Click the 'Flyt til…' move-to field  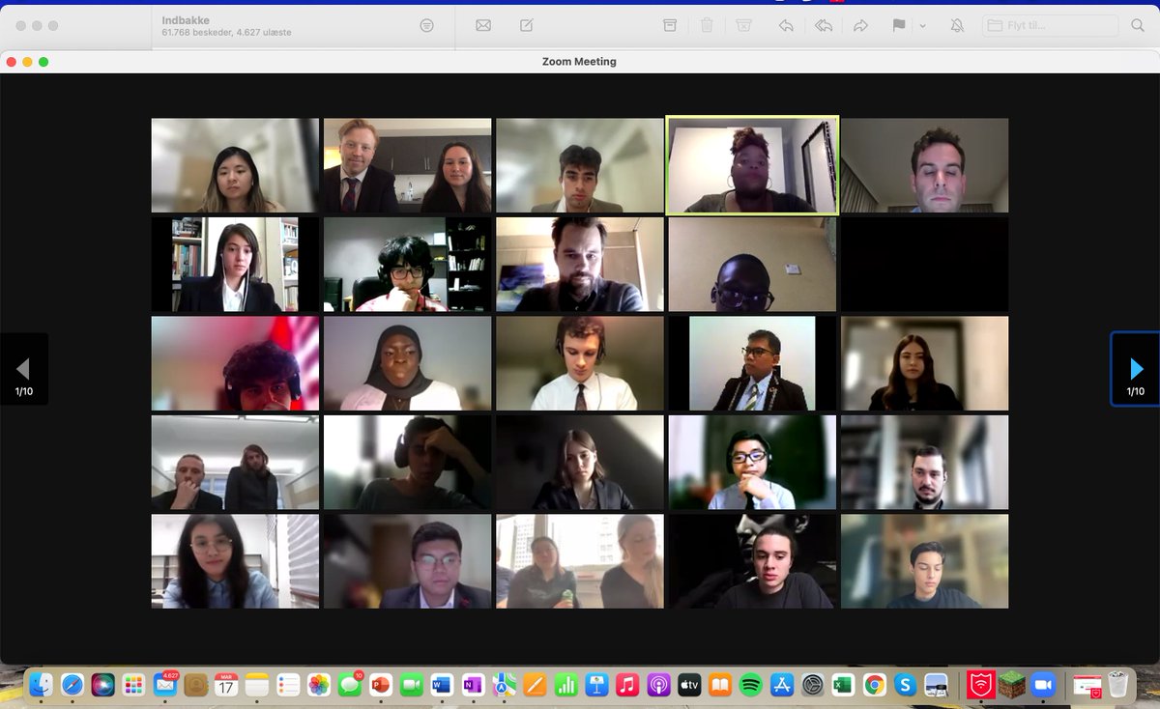[1050, 25]
